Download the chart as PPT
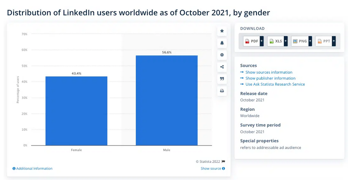 coord(323,41)
